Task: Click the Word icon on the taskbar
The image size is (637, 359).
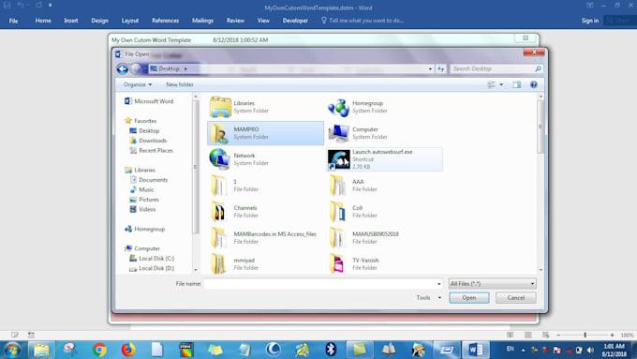Action: click(475, 350)
